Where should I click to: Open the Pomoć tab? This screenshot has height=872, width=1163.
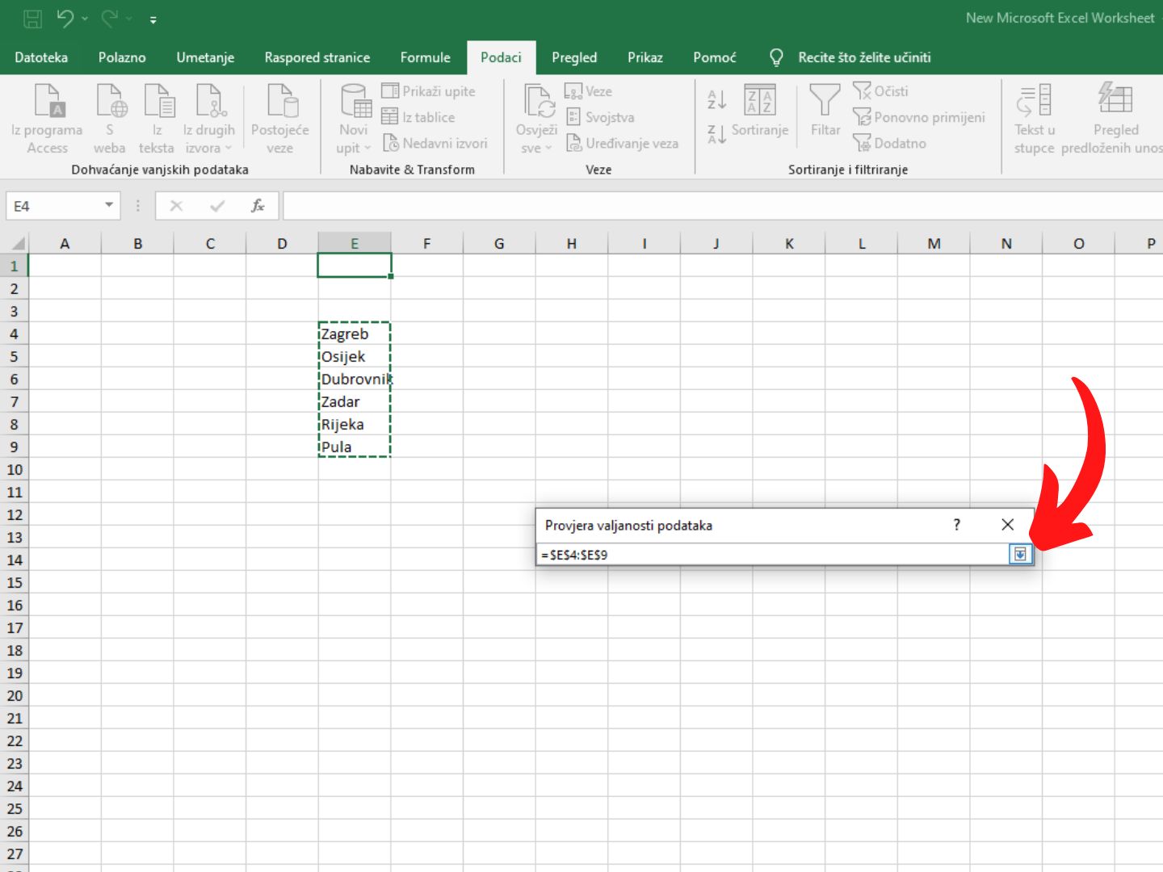715,57
